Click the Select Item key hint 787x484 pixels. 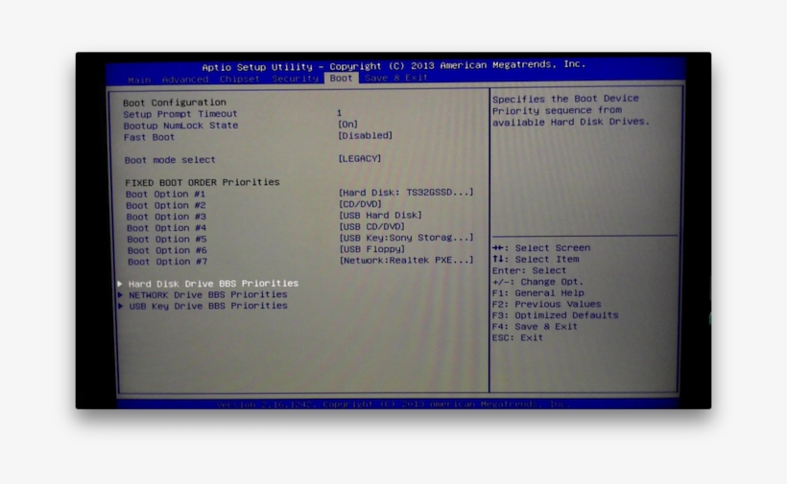point(537,259)
